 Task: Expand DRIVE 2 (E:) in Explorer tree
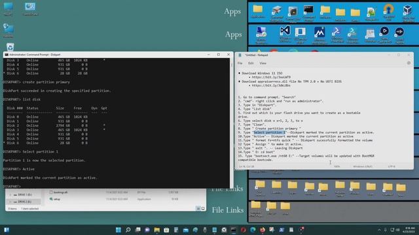(x=10, y=202)
